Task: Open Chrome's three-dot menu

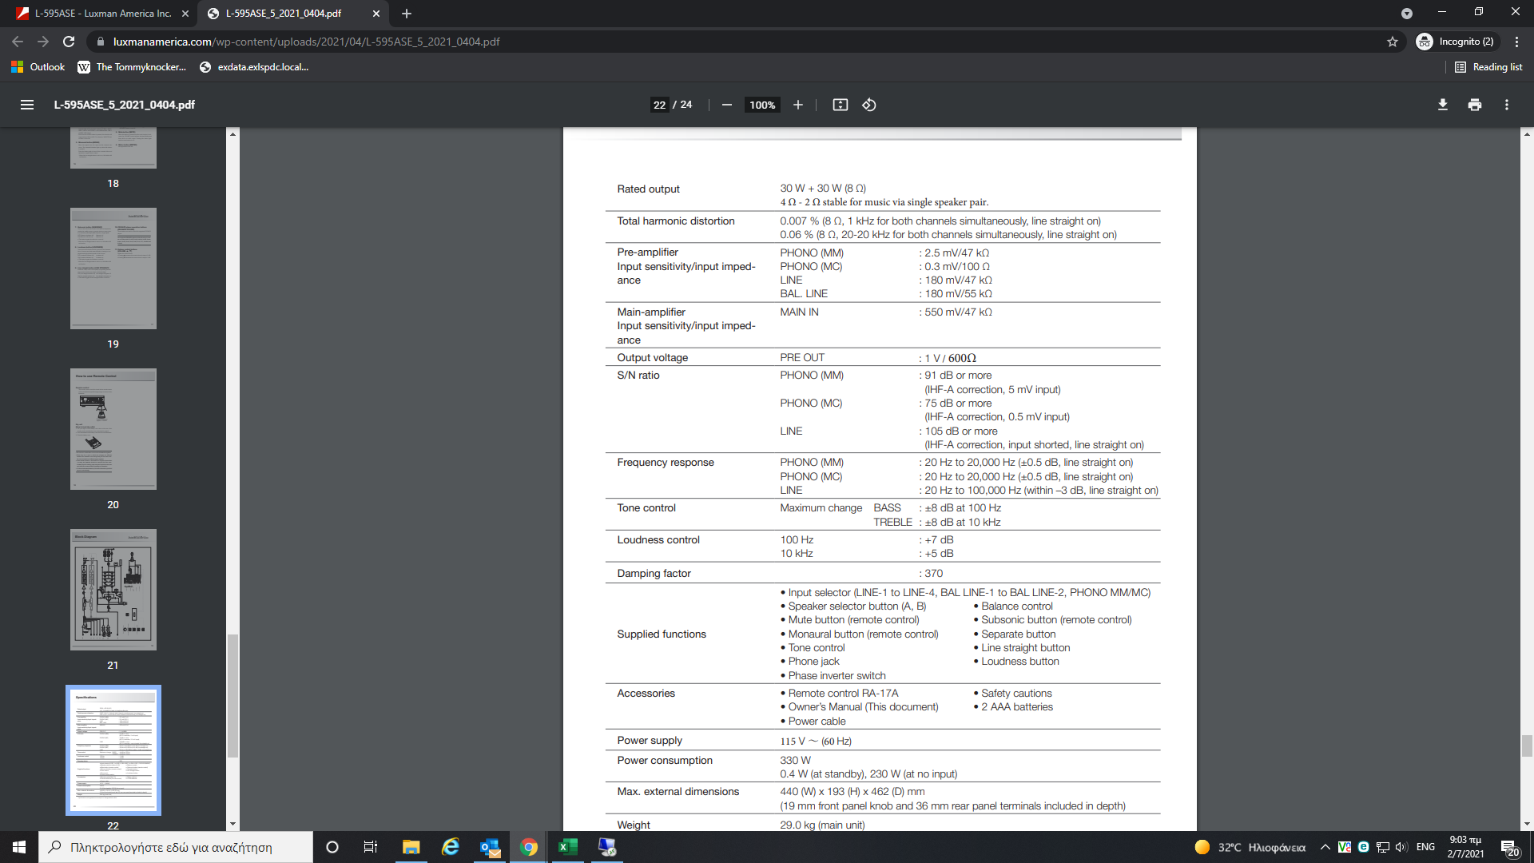Action: [1516, 42]
